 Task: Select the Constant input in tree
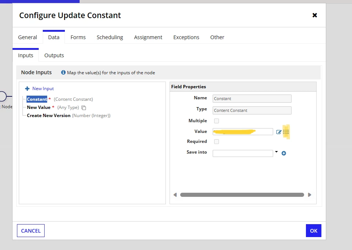coord(37,99)
